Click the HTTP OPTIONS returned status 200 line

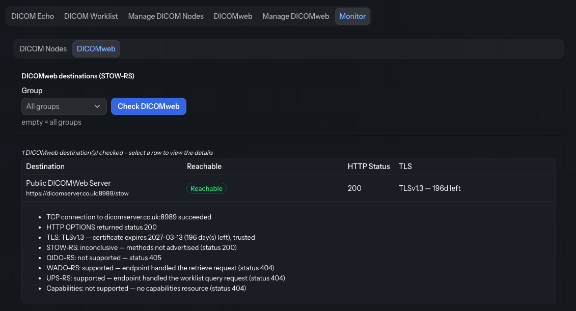[101, 228]
